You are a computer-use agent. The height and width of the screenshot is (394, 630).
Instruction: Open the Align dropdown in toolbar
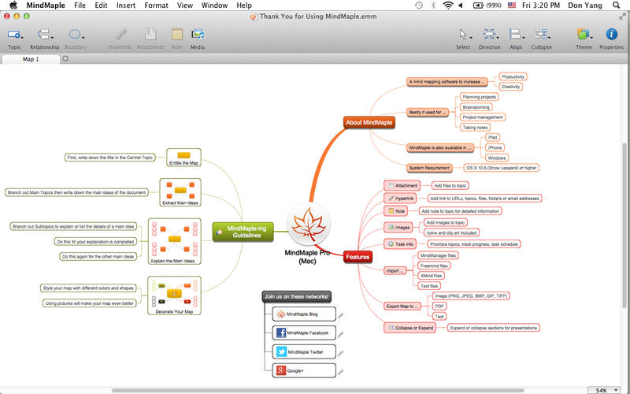(x=516, y=35)
